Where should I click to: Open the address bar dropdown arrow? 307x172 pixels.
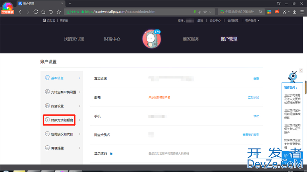[210, 12]
